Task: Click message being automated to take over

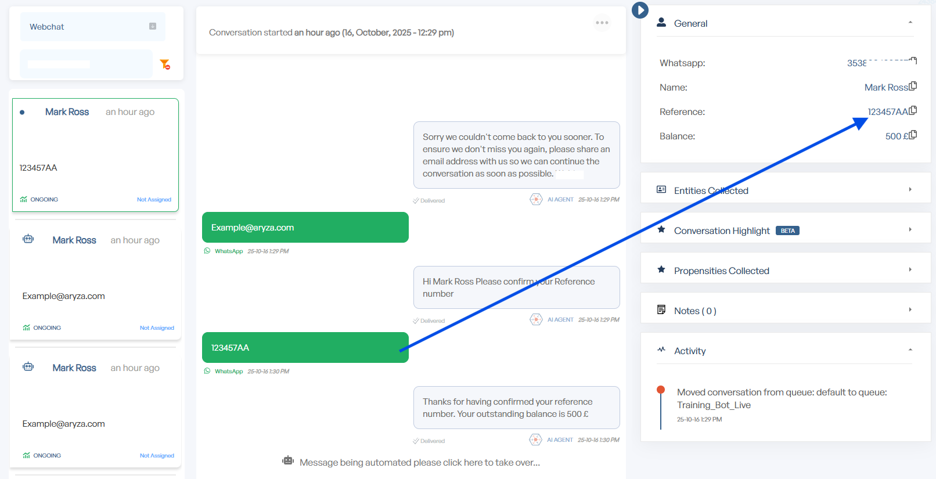Action: 419,462
